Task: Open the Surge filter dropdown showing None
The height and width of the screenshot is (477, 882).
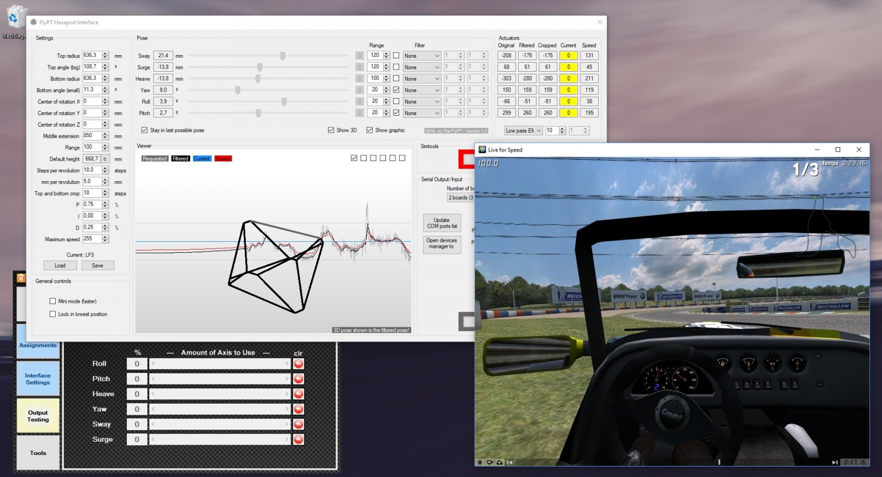Action: [422, 67]
